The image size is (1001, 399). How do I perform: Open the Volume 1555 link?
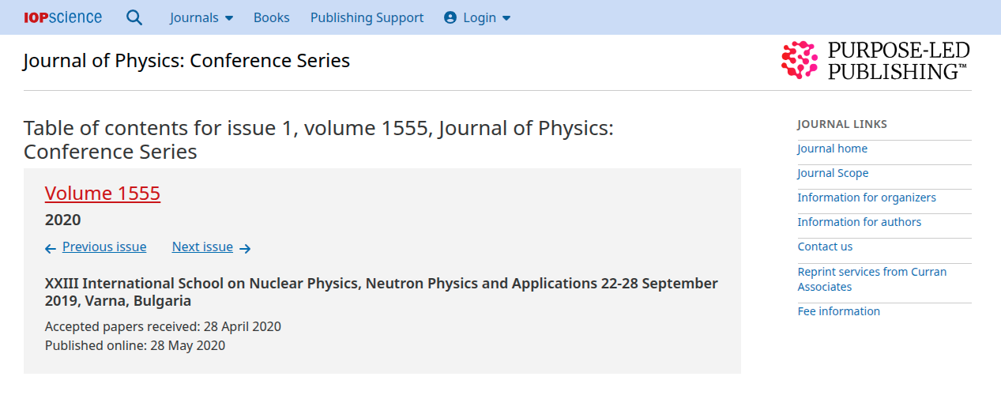tap(103, 194)
